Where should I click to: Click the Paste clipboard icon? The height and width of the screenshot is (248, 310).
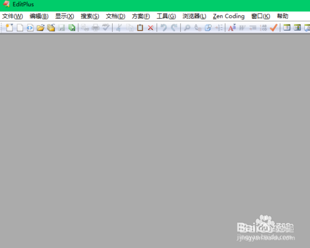tap(140, 28)
